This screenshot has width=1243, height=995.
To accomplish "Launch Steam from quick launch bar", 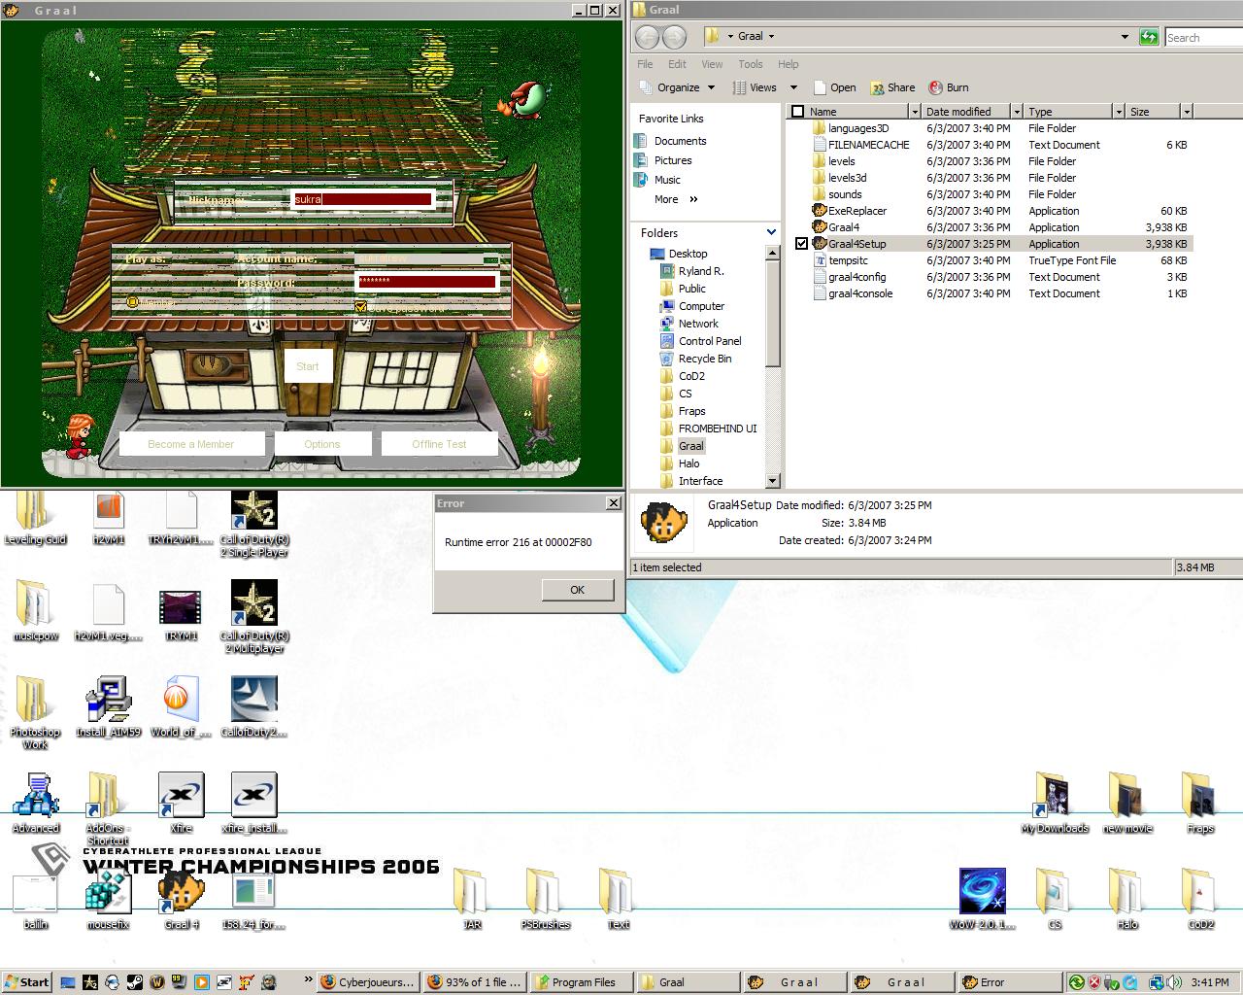I will (x=135, y=982).
